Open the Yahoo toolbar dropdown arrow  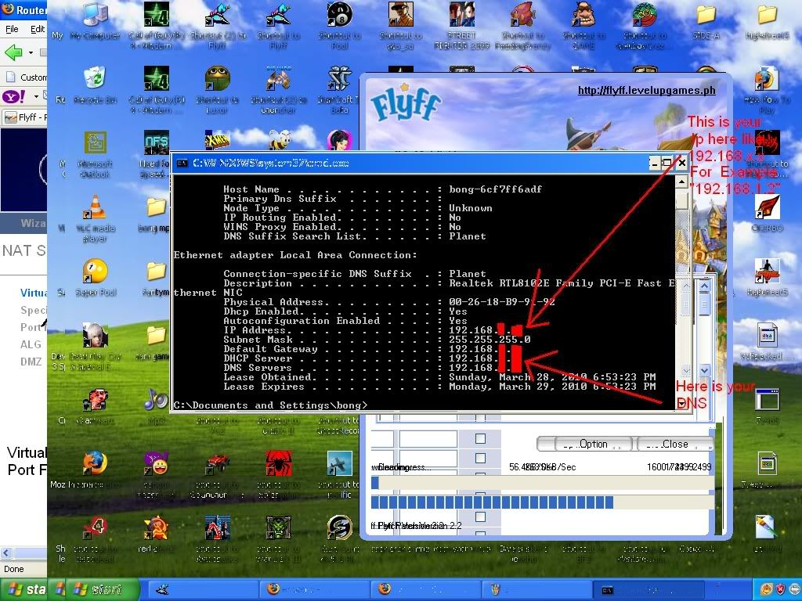(35, 97)
